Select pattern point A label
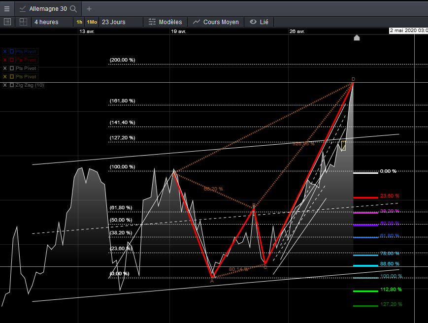 [212, 281]
